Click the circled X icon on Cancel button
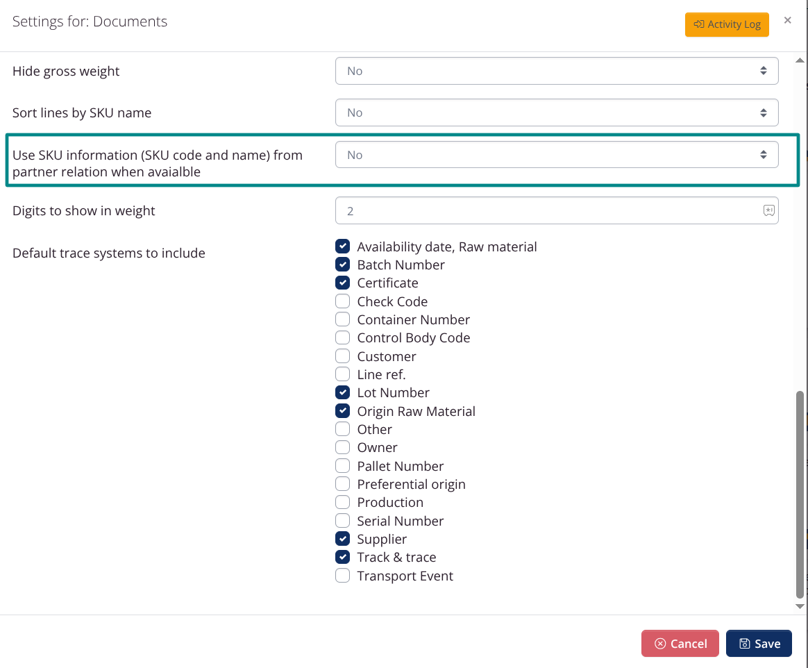The image size is (808, 668). 660,643
